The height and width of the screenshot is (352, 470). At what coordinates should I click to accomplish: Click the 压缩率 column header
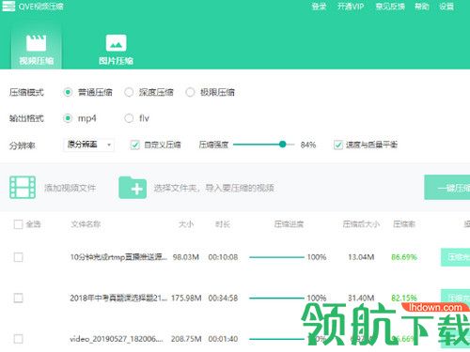404,224
